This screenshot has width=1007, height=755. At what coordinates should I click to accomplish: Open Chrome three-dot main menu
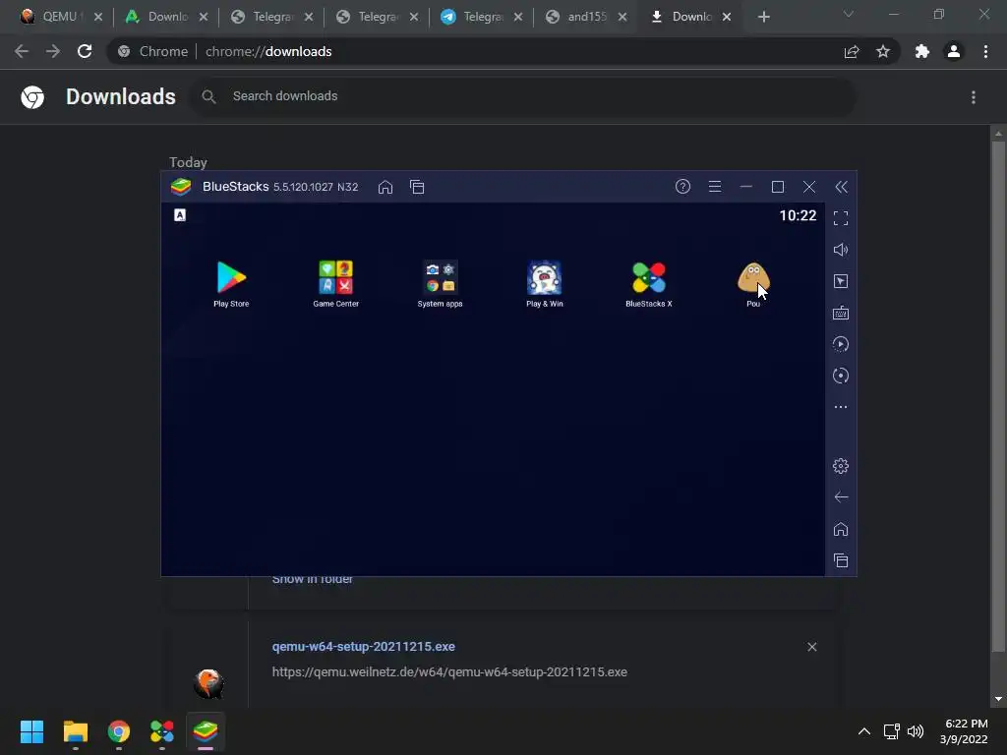[985, 51]
